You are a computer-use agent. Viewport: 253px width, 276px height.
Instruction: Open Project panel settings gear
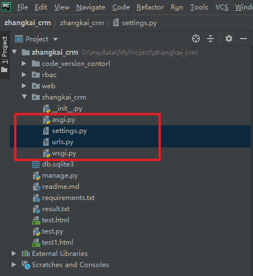coord(229,39)
